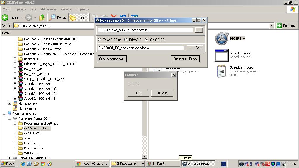Click the Пуск start button

click(8, 164)
